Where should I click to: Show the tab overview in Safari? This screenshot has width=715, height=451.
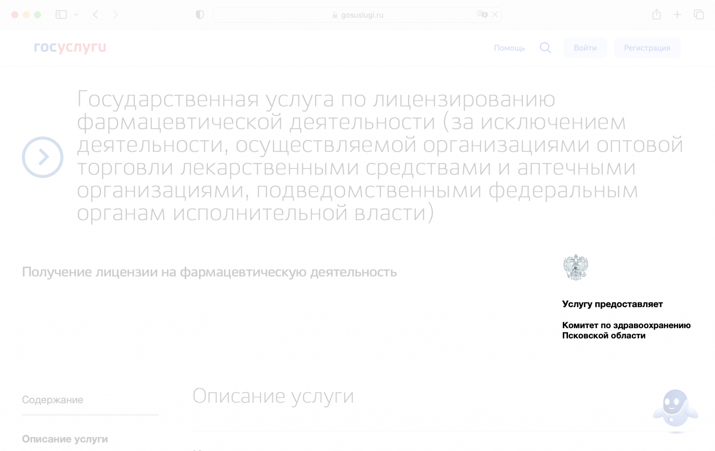tap(699, 14)
